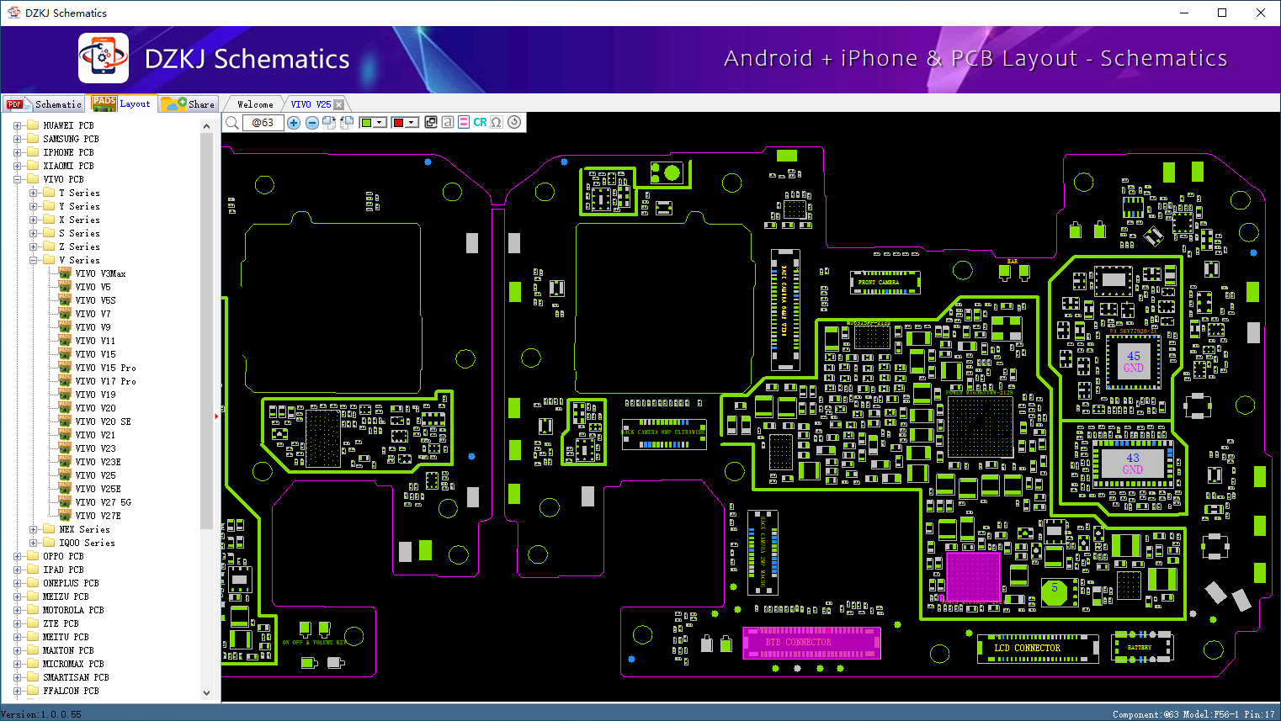Expand the Y Series folder

[33, 206]
